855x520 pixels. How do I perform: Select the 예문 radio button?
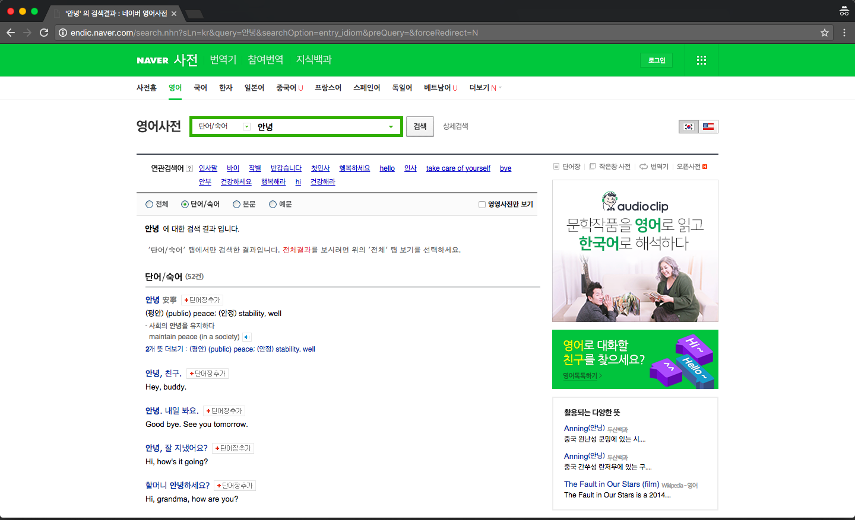pos(273,204)
